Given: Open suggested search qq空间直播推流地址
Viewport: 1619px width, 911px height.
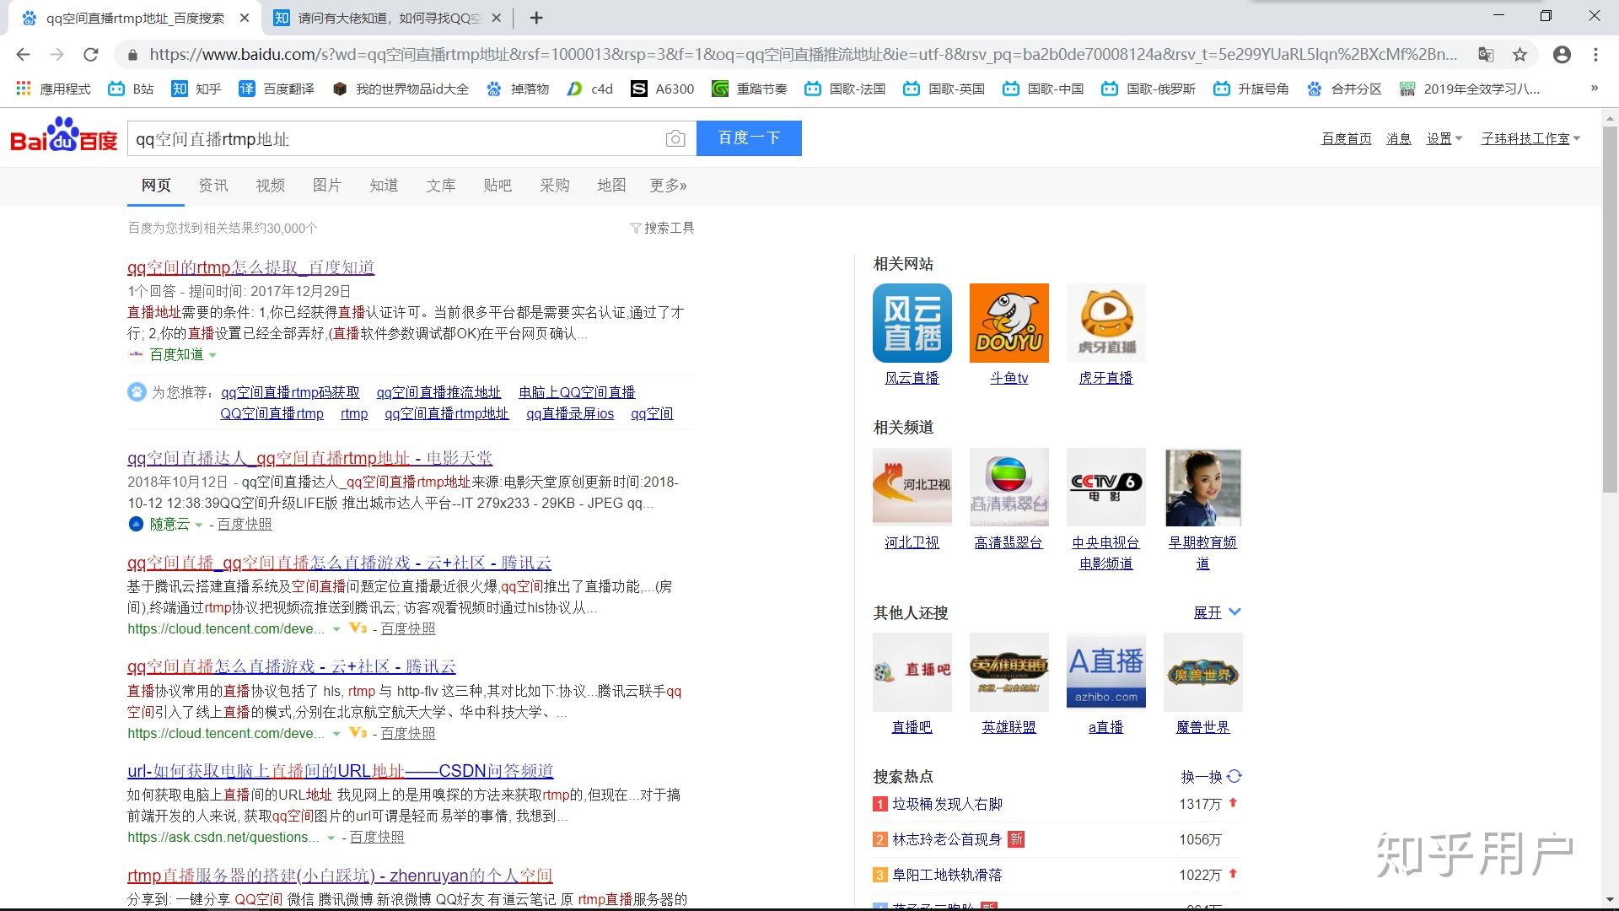Looking at the screenshot, I should pyautogui.click(x=438, y=392).
